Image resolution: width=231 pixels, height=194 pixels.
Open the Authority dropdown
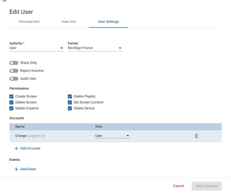pos(62,48)
